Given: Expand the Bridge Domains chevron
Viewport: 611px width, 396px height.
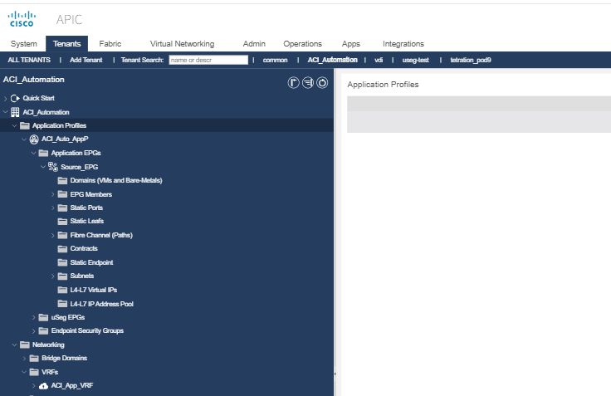Looking at the screenshot, I should [x=25, y=358].
